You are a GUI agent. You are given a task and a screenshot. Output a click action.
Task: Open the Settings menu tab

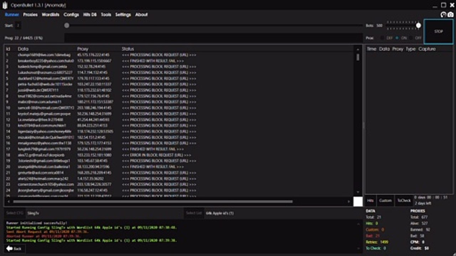(123, 15)
